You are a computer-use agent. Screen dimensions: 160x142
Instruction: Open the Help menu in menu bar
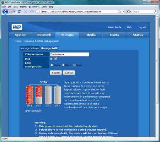click(51, 7)
